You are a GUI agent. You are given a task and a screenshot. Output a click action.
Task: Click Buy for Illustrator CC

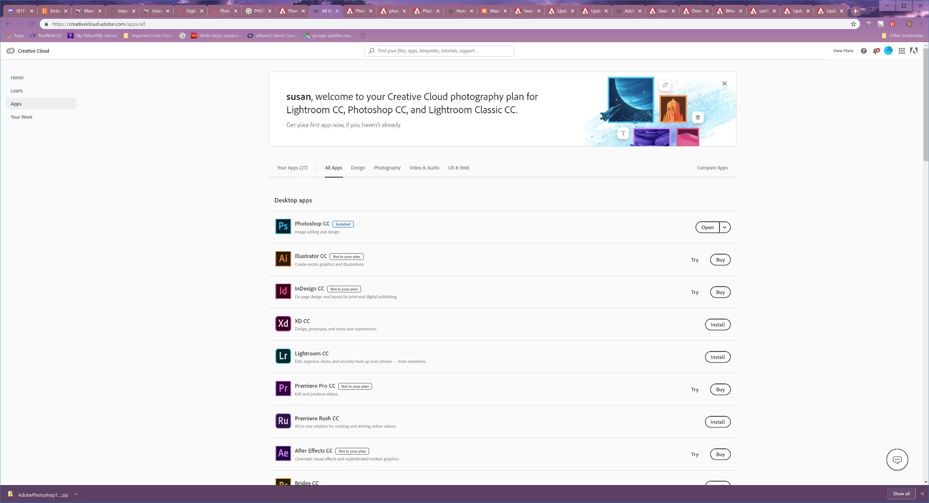[720, 260]
